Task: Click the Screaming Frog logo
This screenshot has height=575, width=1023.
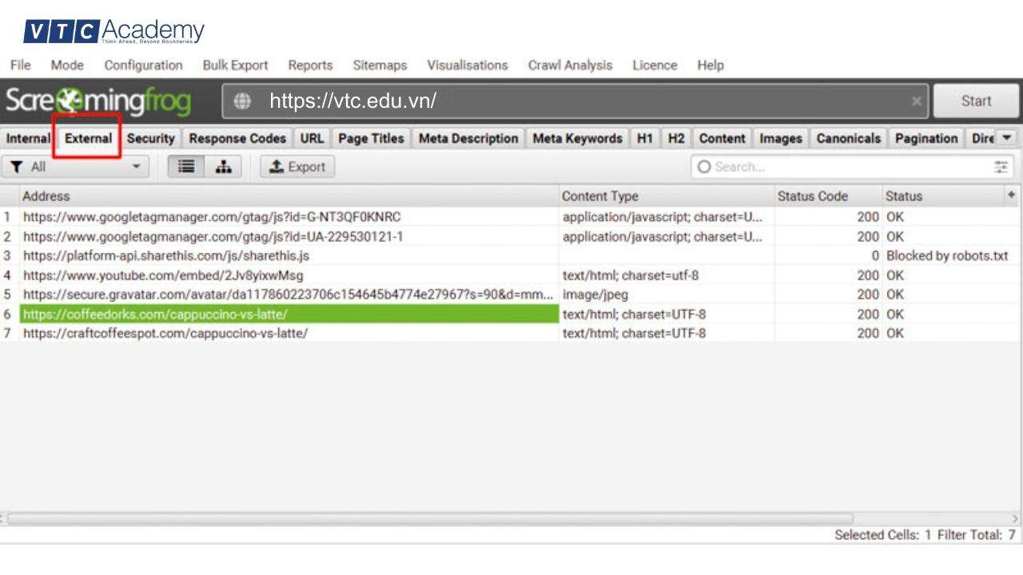Action: tap(98, 101)
